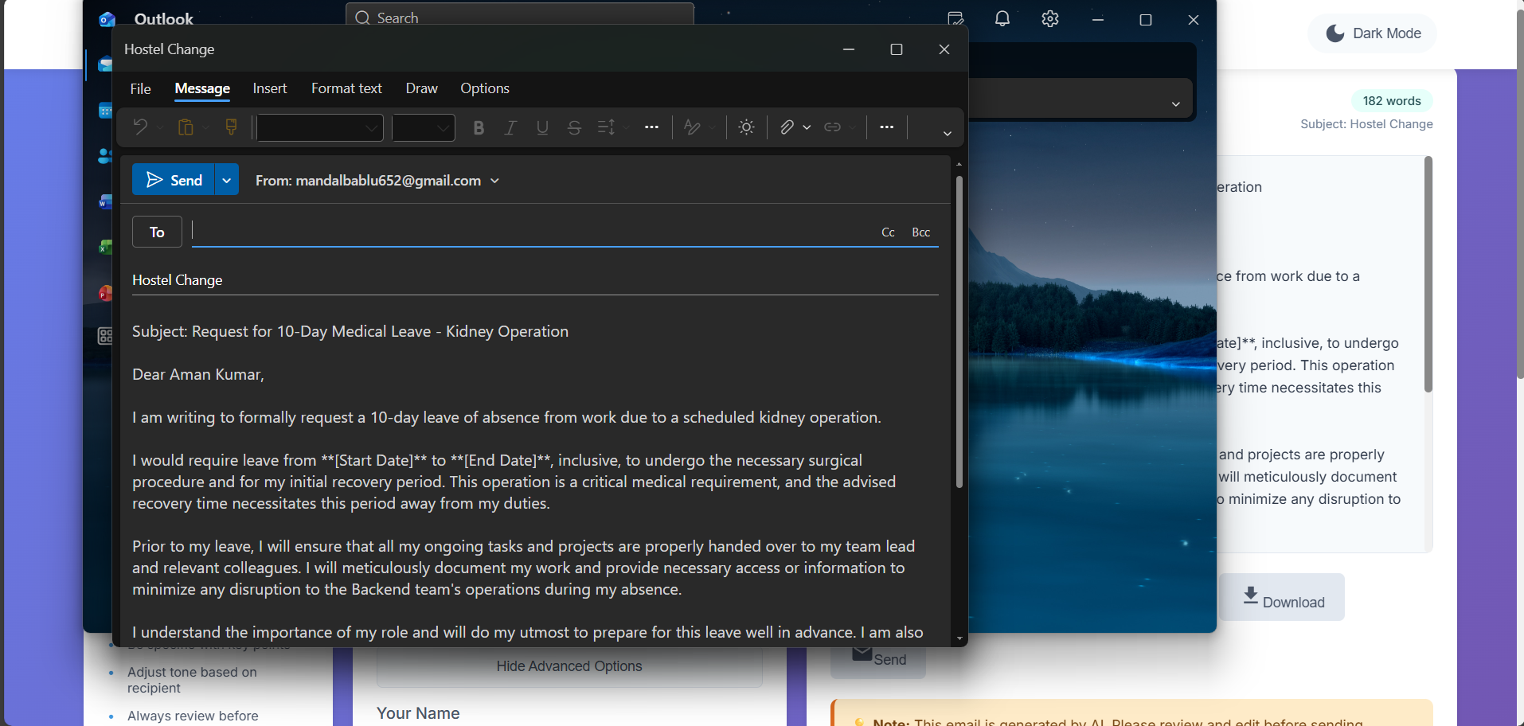
Task: Open the Send options dropdown arrow
Action: point(227,180)
